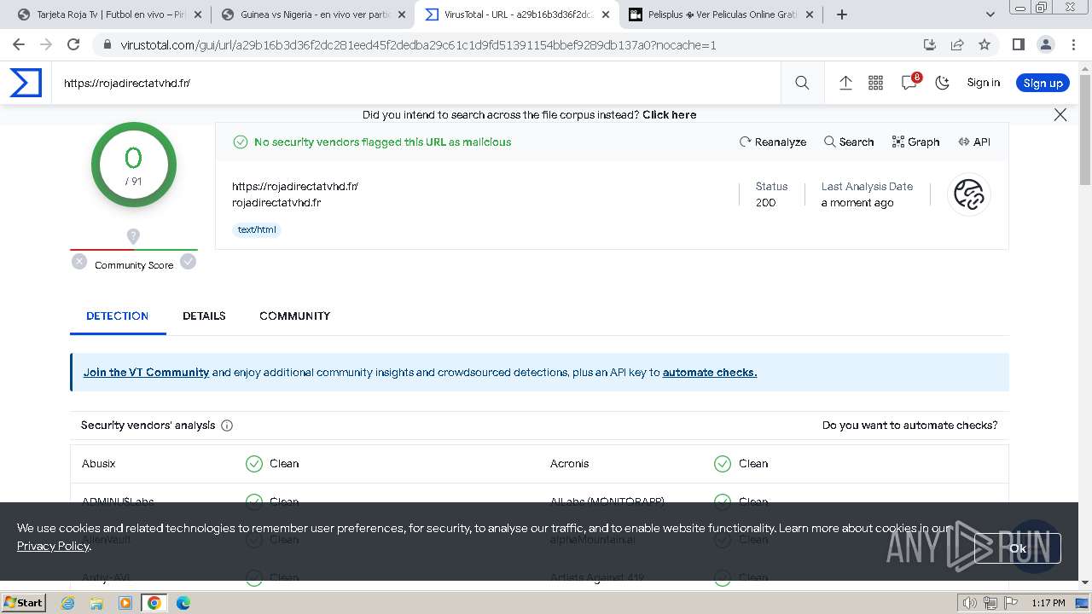Reload the page
Image resolution: width=1092 pixels, height=614 pixels.
point(73,44)
